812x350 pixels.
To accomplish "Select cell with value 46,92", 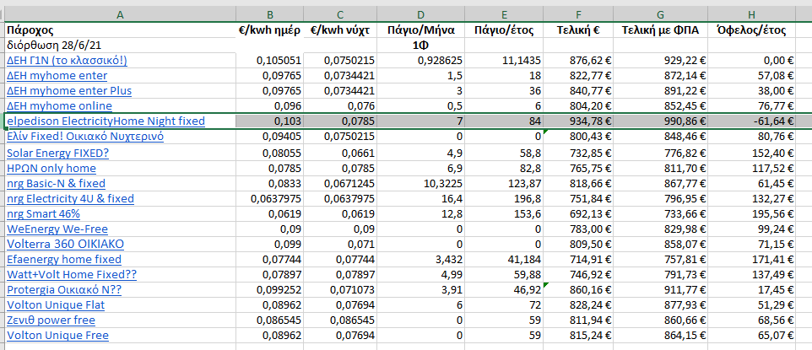I will coord(505,290).
